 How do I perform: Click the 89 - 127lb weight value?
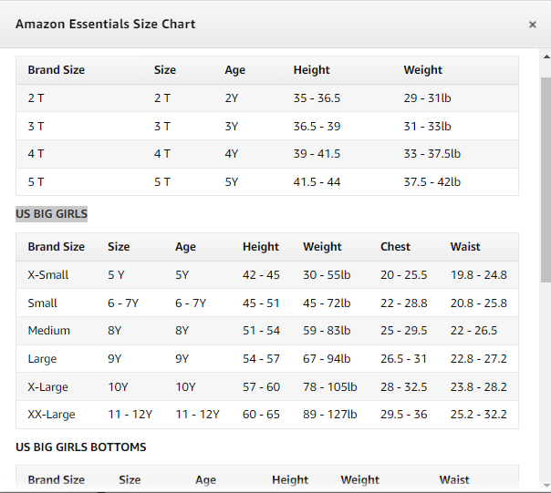tap(330, 415)
